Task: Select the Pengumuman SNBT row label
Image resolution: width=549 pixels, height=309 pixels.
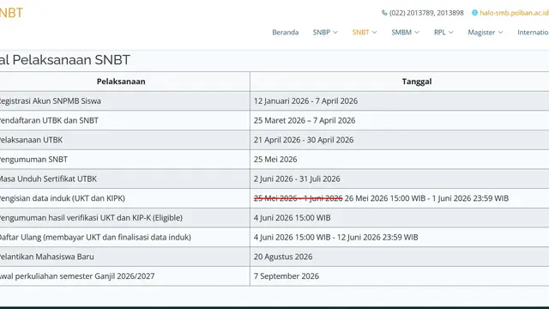Action: click(33, 160)
